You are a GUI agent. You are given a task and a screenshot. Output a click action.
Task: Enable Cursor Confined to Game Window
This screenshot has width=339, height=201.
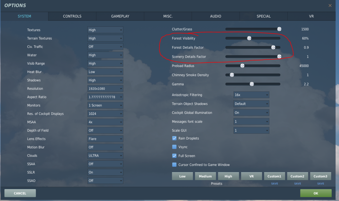click(174, 165)
